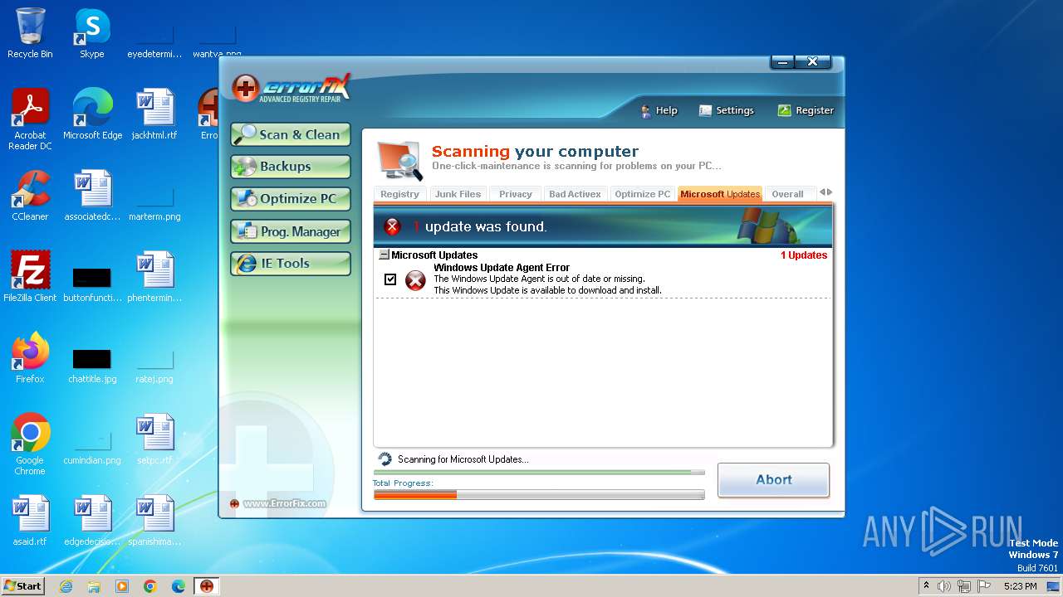
Task: Open the Windows Start menu
Action: point(22,585)
